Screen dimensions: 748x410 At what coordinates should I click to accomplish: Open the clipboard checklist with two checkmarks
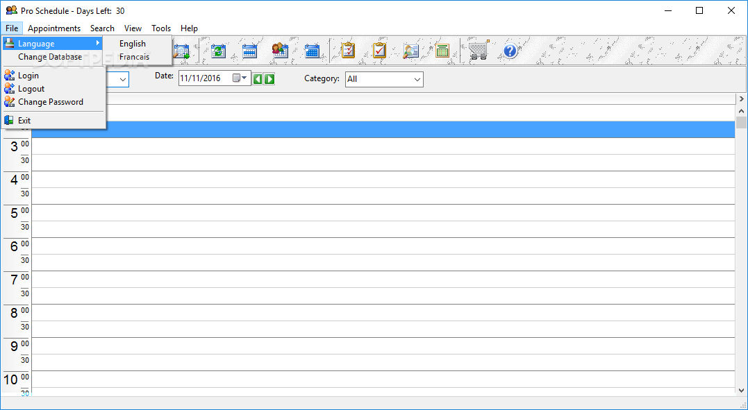[x=348, y=51]
